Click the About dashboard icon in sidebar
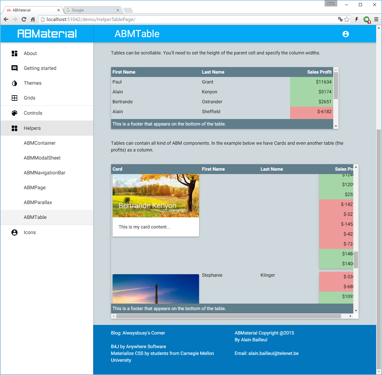Viewport: 382px width, 375px height. click(x=15, y=53)
